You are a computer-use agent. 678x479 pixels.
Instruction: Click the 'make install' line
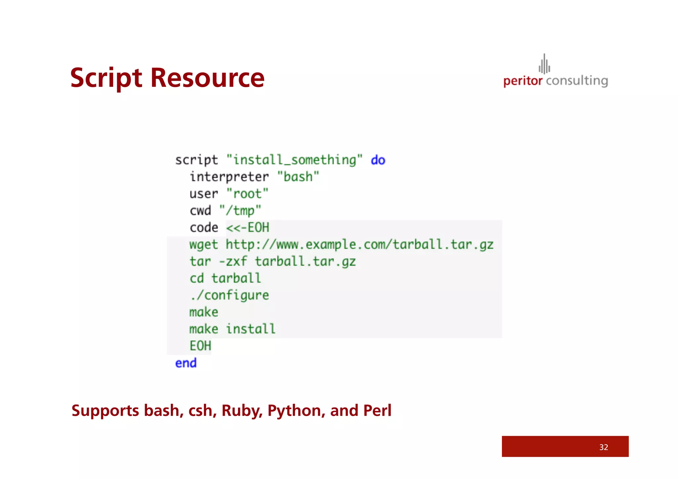pos(232,329)
